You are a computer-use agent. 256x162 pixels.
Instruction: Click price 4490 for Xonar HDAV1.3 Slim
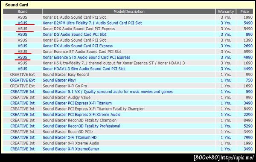coord(248,69)
